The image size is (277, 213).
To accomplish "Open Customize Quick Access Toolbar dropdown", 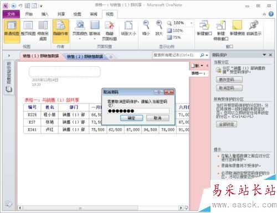I will point(41,6).
